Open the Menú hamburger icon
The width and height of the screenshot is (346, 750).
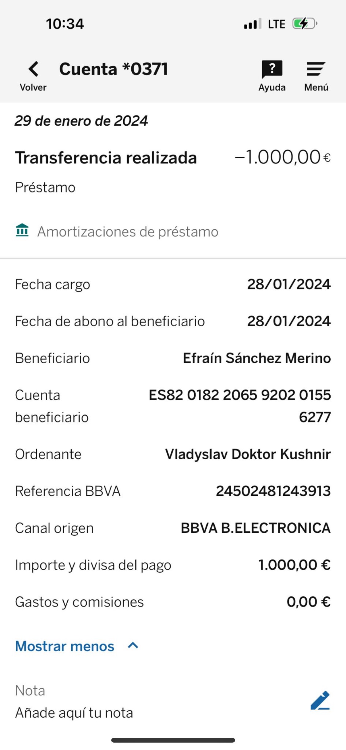click(x=316, y=69)
